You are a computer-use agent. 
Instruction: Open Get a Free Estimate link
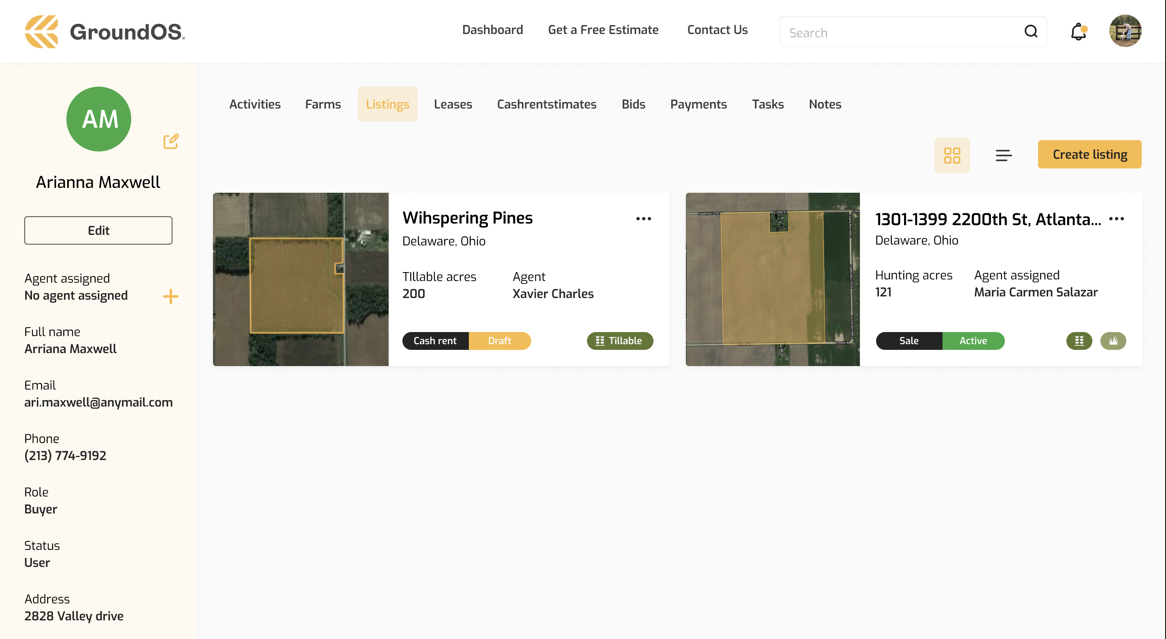click(603, 30)
